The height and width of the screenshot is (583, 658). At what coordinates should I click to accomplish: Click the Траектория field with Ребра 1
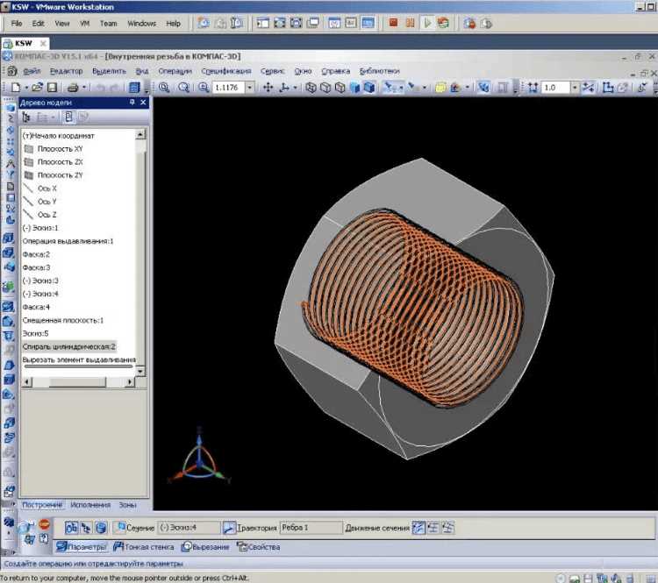click(x=311, y=528)
